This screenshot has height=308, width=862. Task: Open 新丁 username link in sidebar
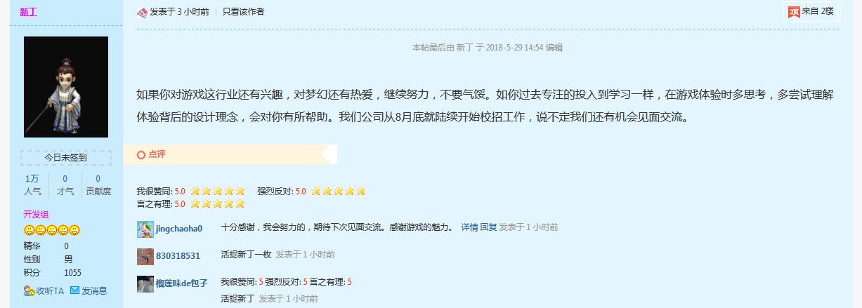pyautogui.click(x=29, y=12)
